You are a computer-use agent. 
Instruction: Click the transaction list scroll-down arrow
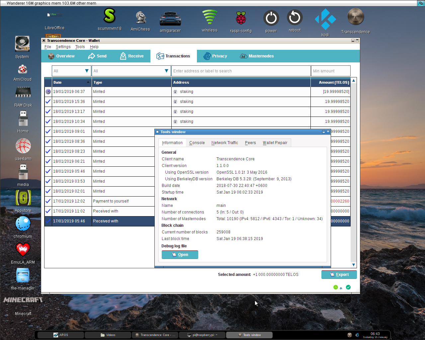point(354,265)
